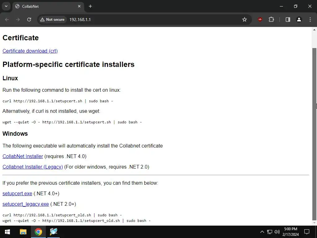317x238 pixels.
Task: Click the curl setupcert.sh command text
Action: tap(58, 101)
